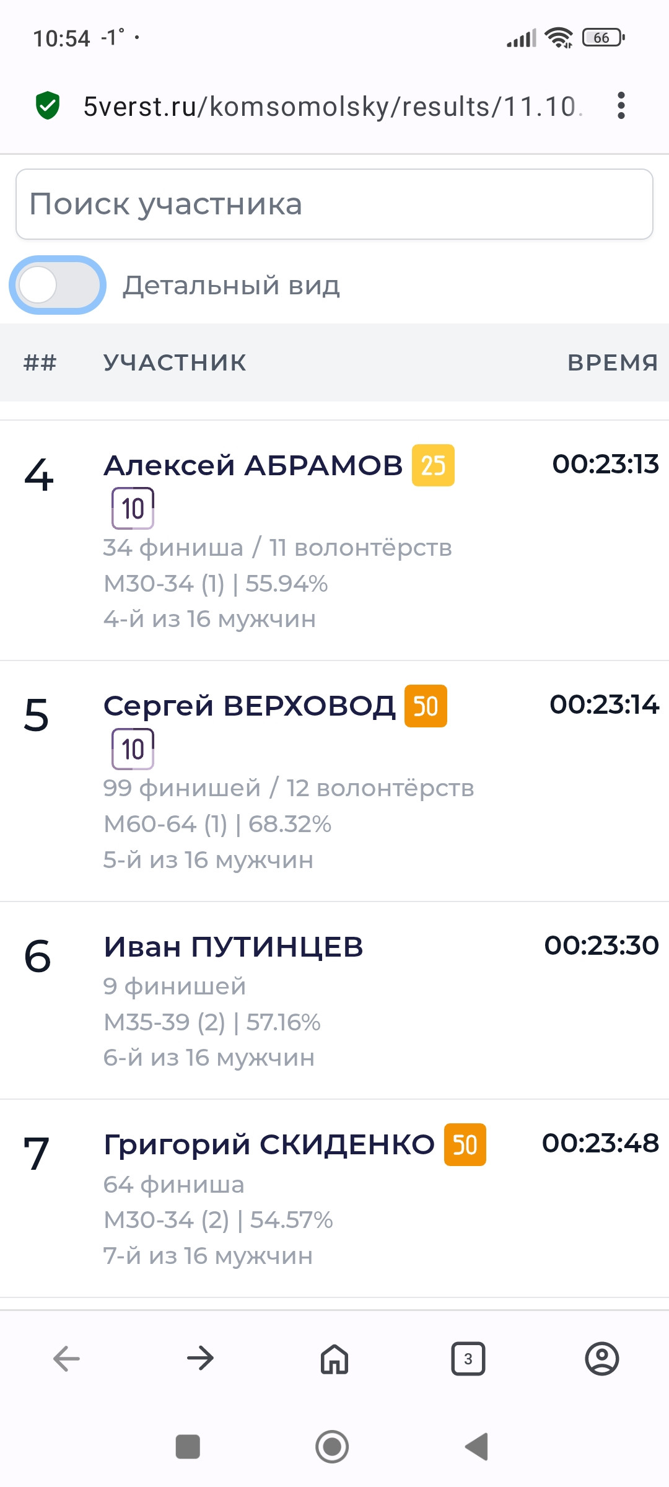Viewport: 669px width, 1487px height.
Task: Tap purple 10 volunteer badge under ВЕРХОВОД
Action: (133, 749)
